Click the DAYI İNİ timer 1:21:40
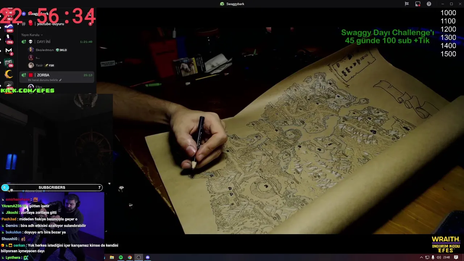The image size is (464, 261). 86,42
